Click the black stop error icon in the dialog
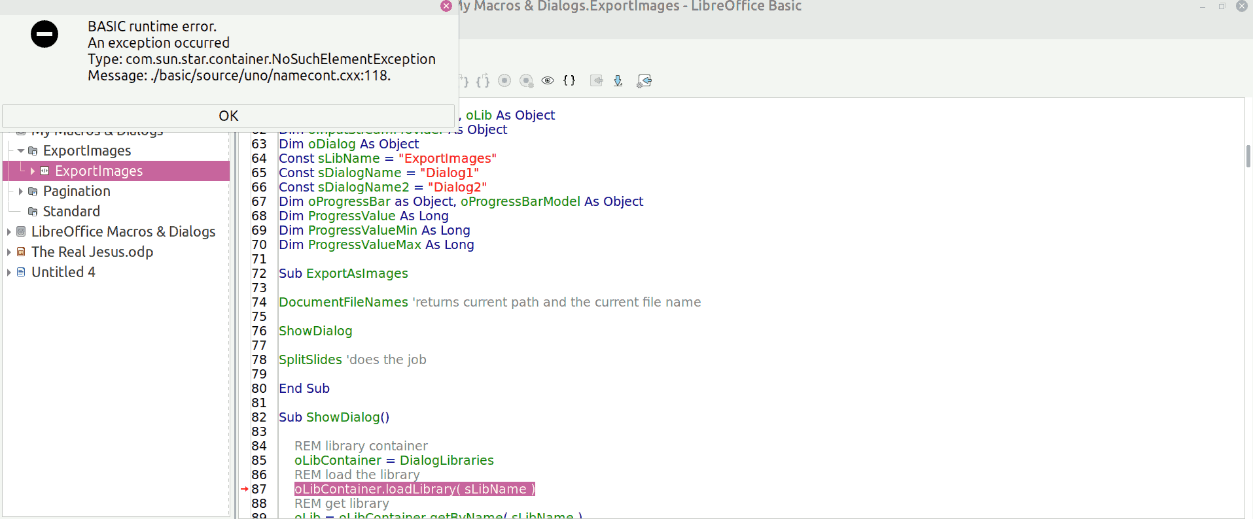The width and height of the screenshot is (1253, 519). coord(44,34)
